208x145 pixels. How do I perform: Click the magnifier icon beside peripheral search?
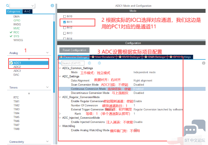tap(8, 6)
